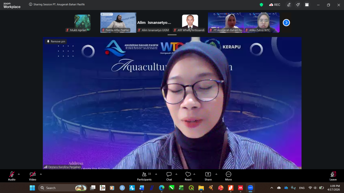Viewport: 344px width, 193px height.
Task: Open the More options menu
Action: (228, 176)
